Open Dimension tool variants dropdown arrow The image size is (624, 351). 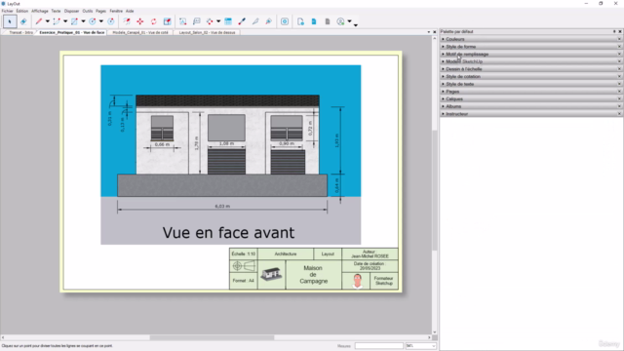(x=218, y=21)
